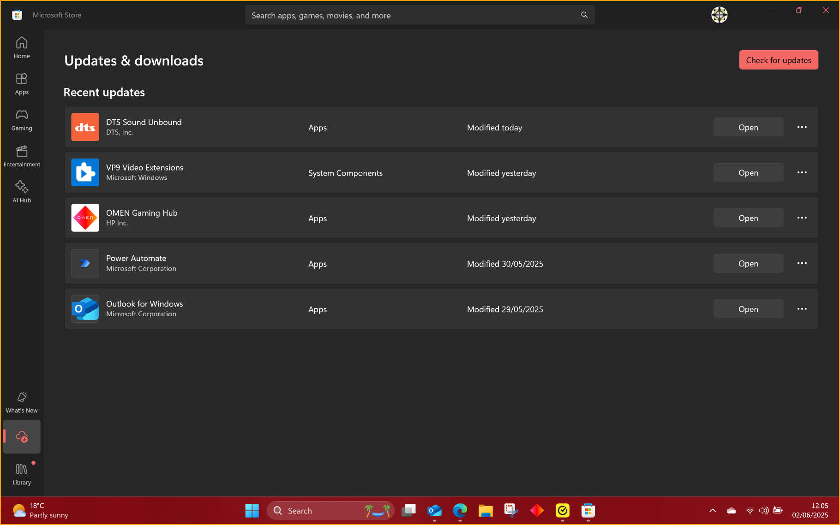Go to the Gaming section
Screen dimensions: 840x525
click(x=22, y=120)
